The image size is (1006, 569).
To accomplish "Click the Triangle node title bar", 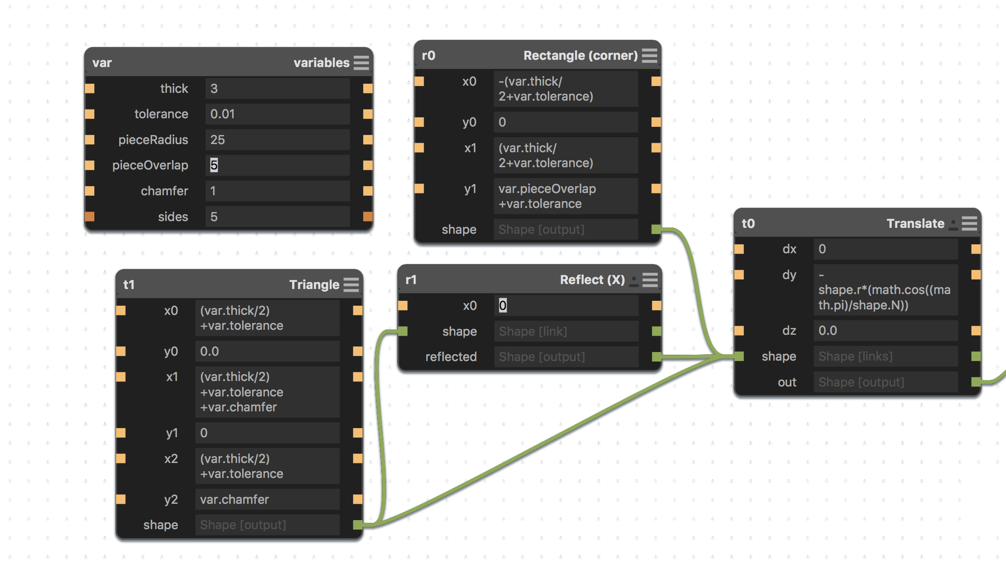I will pyautogui.click(x=209, y=284).
